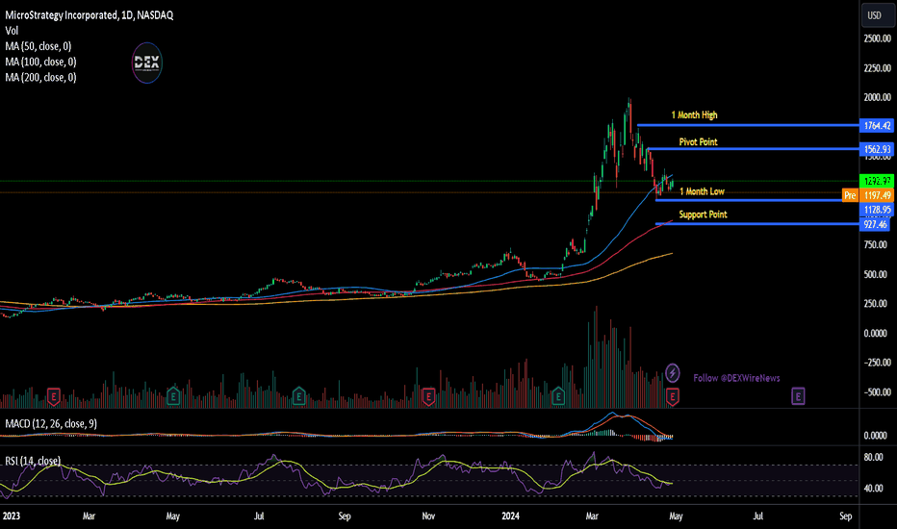This screenshot has width=897, height=529.
Task: Click the blue 1 Month High line
Action: 748,125
